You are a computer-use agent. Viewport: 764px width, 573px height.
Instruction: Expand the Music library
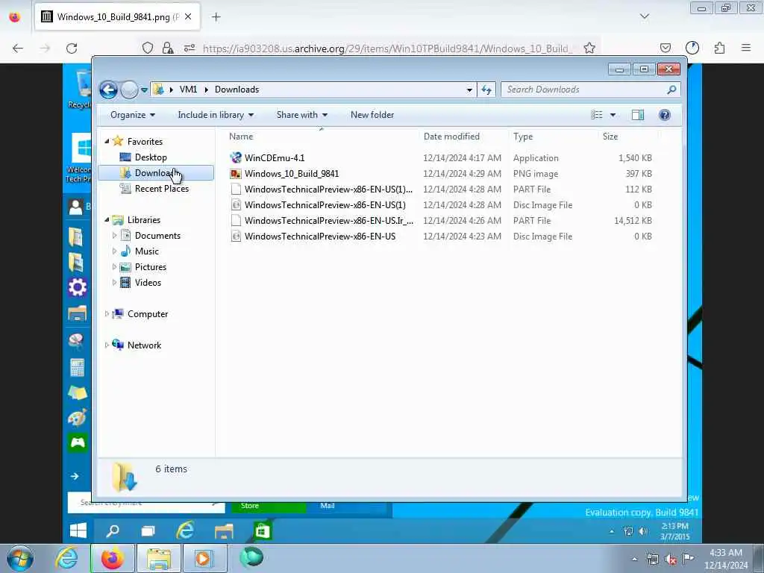pyautogui.click(x=114, y=251)
